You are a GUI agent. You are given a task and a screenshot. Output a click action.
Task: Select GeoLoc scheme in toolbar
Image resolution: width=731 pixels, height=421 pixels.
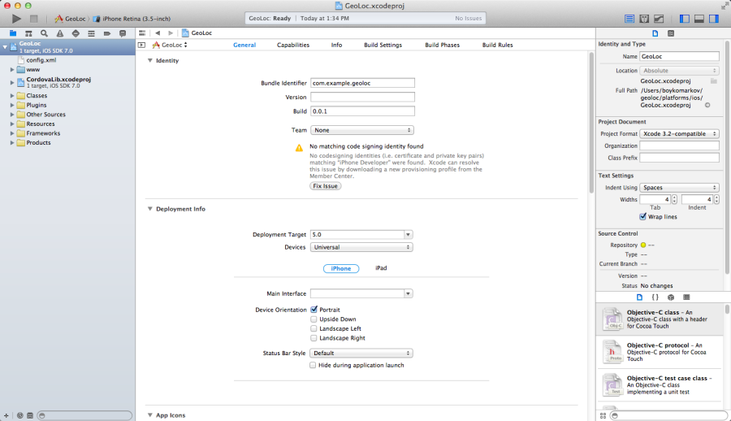tap(71, 20)
